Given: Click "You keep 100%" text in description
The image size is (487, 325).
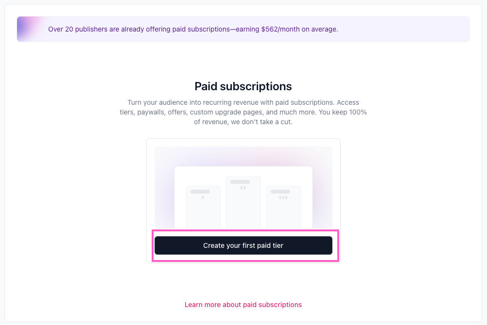Looking at the screenshot, I should click(x=343, y=112).
